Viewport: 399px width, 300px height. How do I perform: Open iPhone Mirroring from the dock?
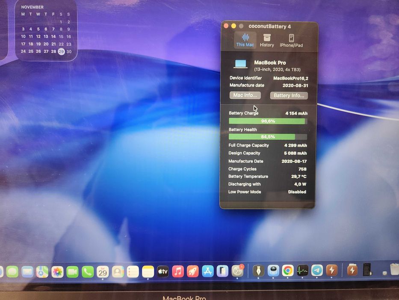click(222, 271)
